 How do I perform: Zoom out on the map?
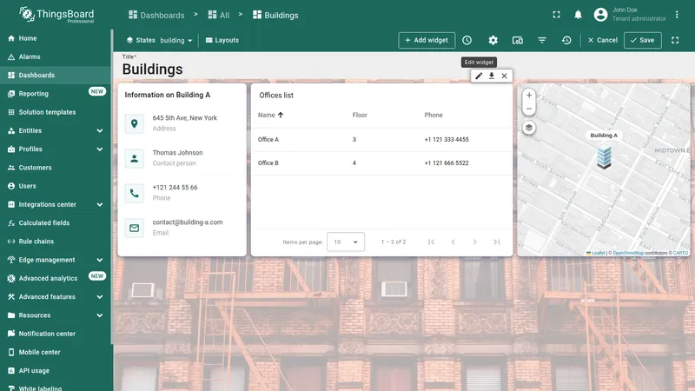coord(529,109)
